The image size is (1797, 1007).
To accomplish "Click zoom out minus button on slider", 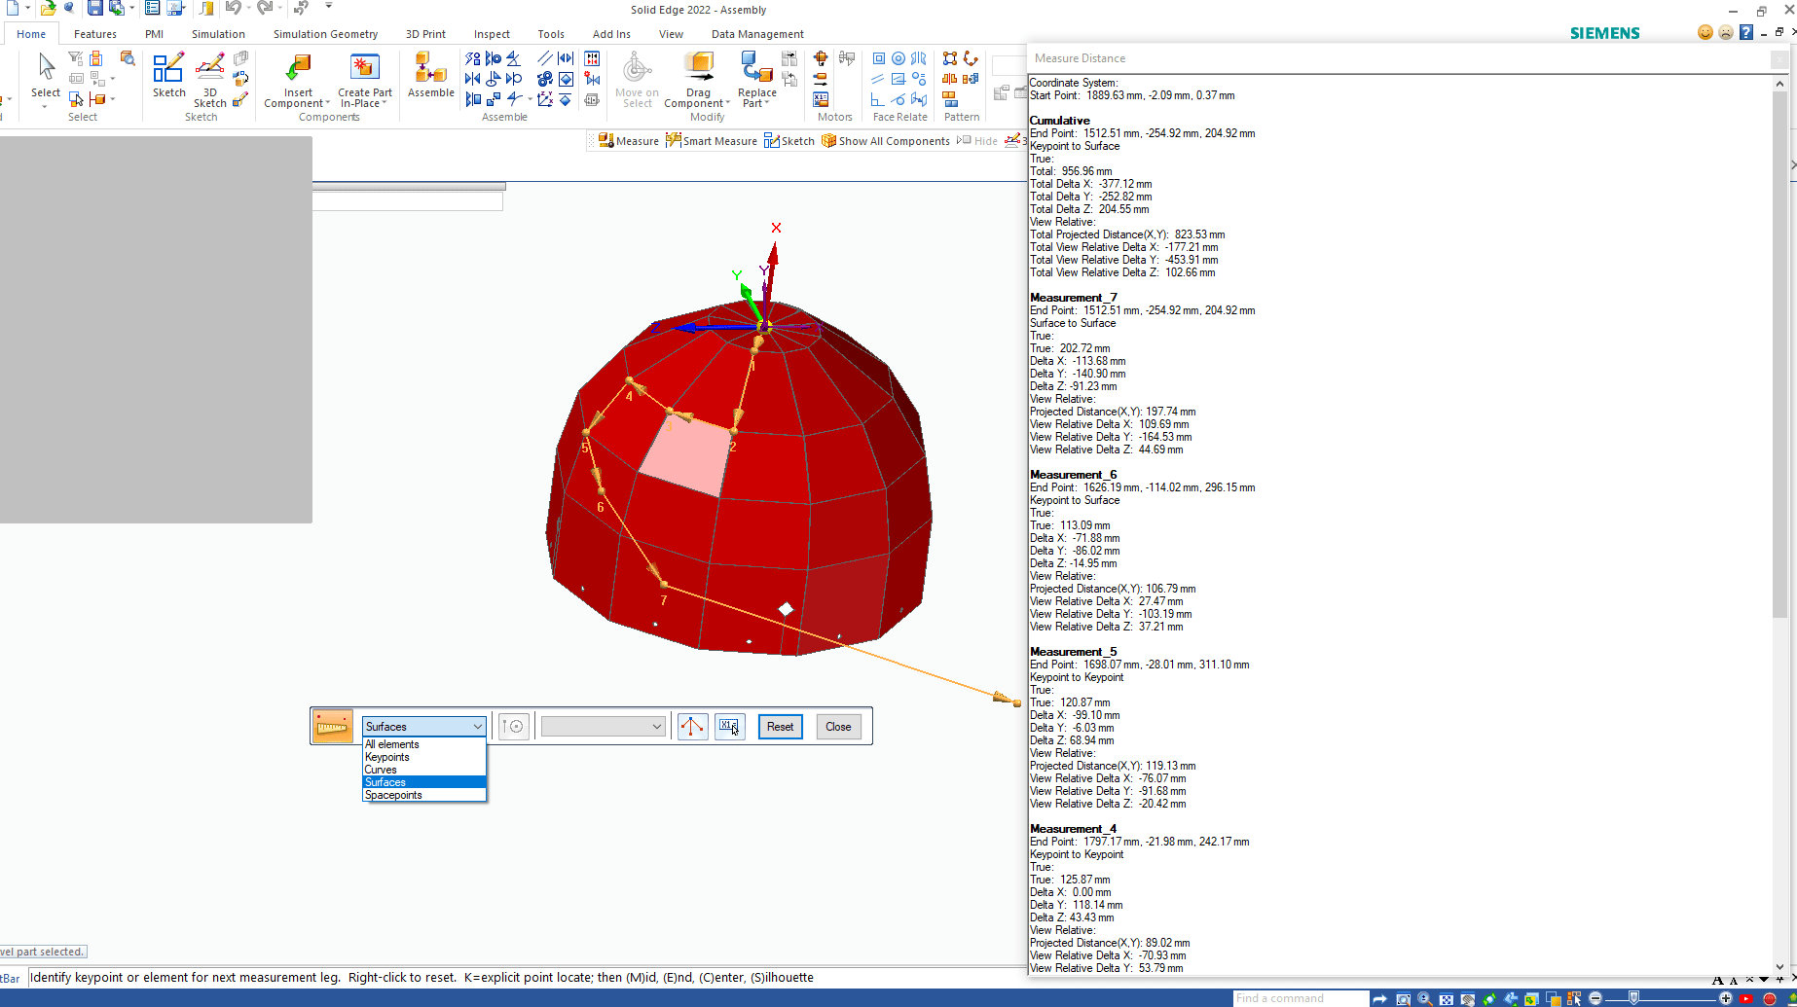I will pos(1595,999).
